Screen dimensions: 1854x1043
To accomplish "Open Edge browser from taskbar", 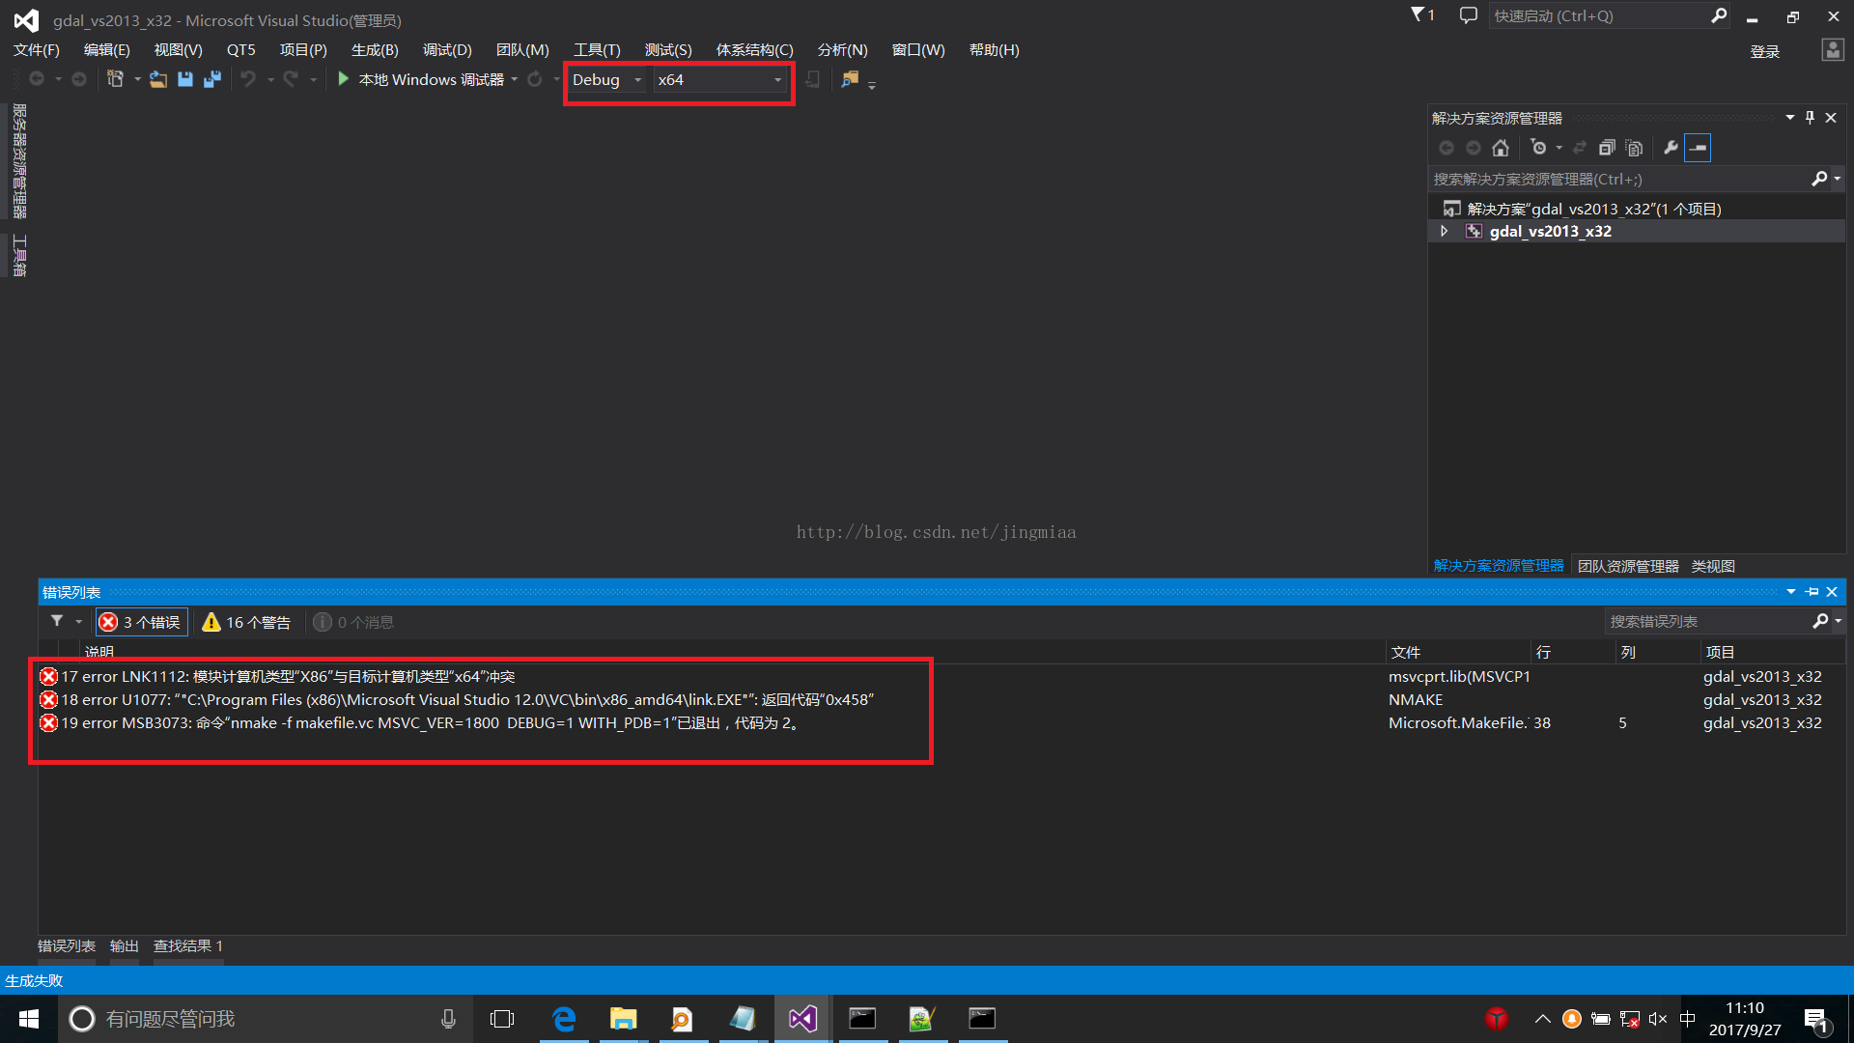I will [x=564, y=1019].
